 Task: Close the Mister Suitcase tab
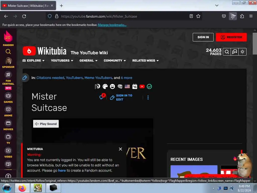click(52, 6)
